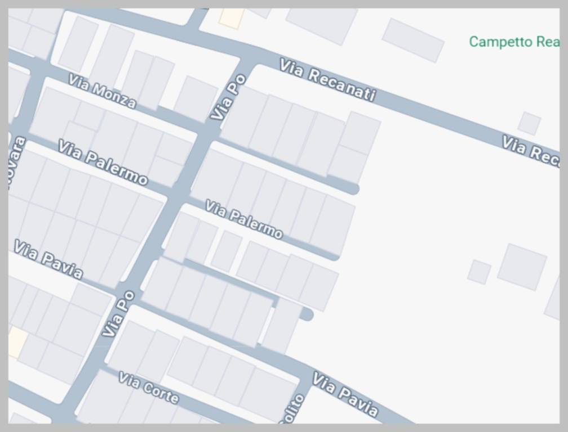568x432 pixels.
Task: Click the yellow building at the top edge
Action: (x=231, y=18)
